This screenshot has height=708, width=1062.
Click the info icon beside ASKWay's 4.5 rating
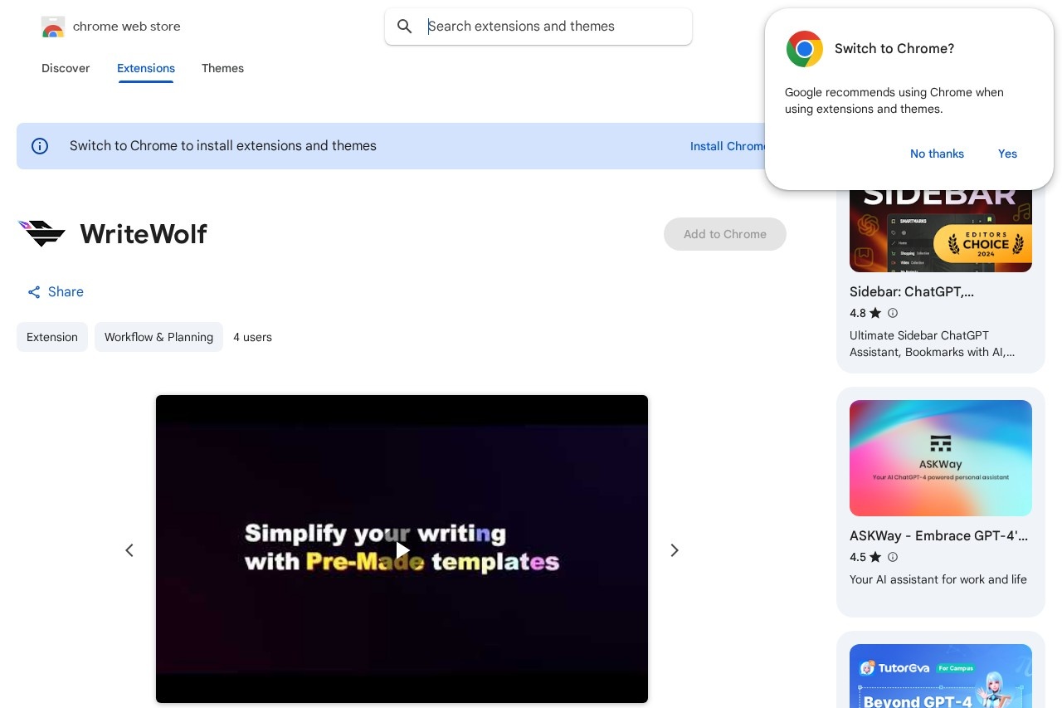pyautogui.click(x=893, y=557)
